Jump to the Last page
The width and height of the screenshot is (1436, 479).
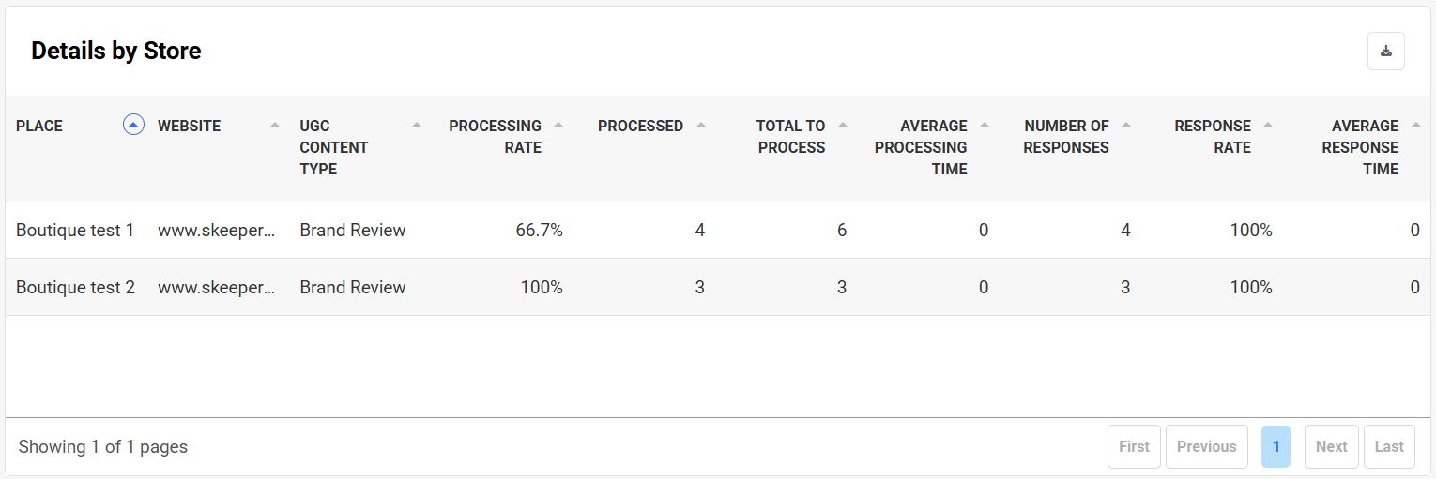click(1389, 447)
